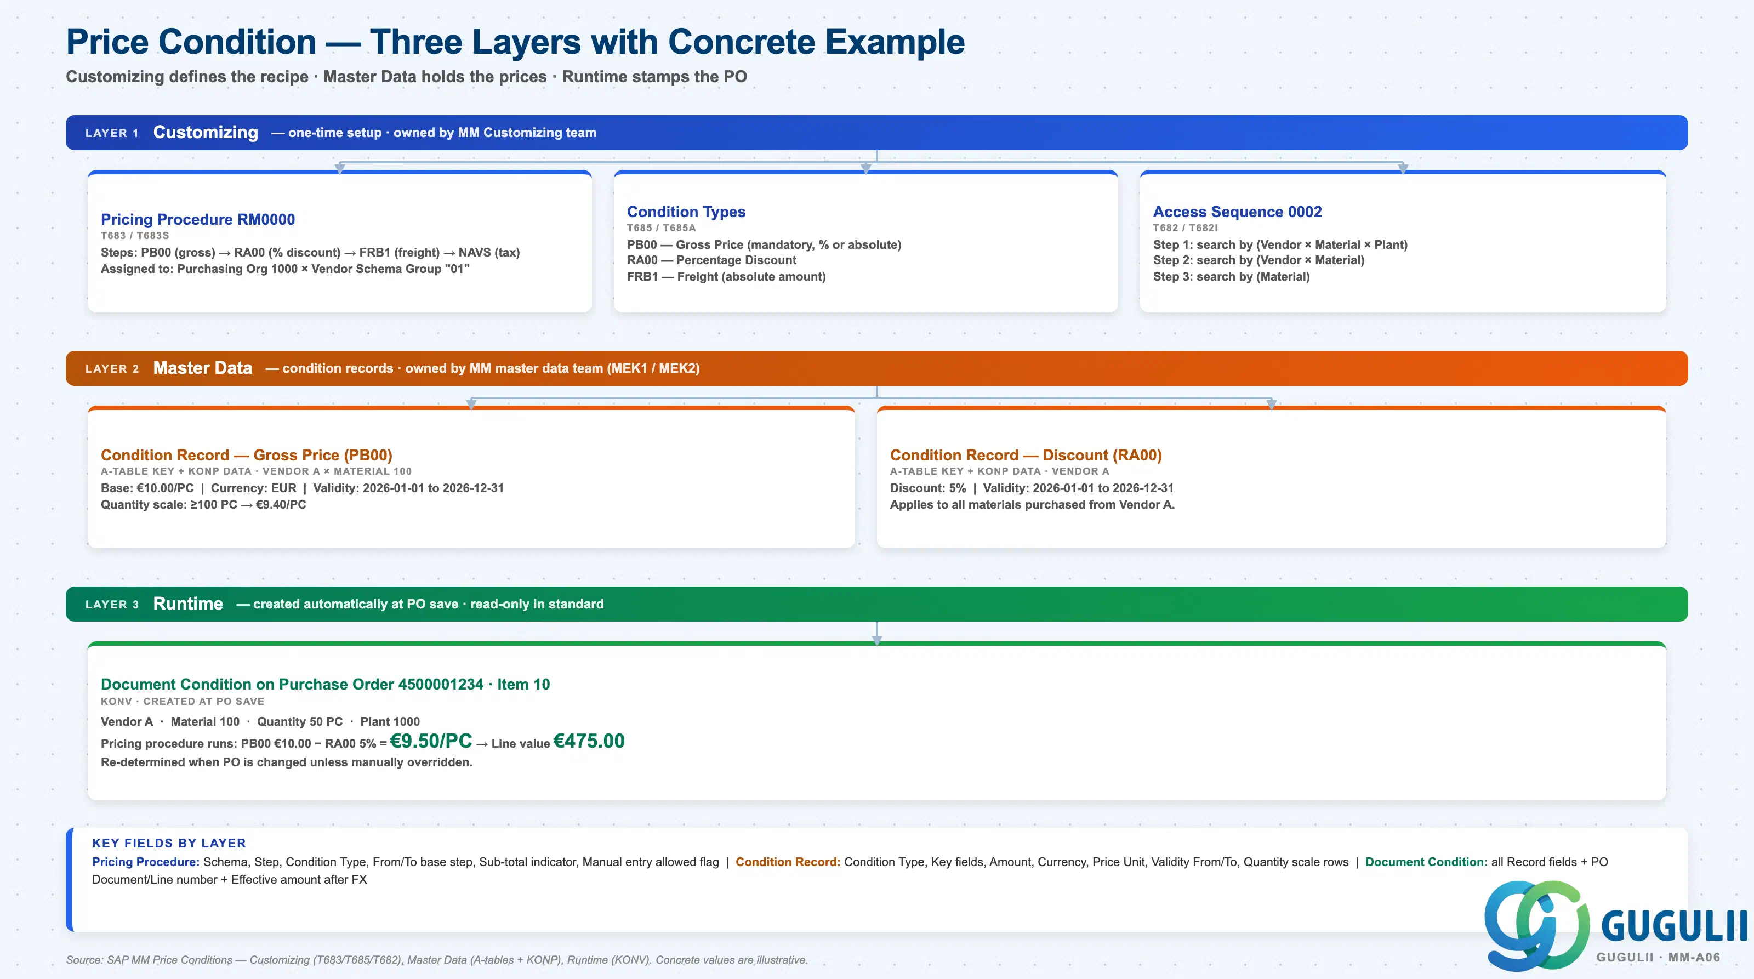
Task: Click 'KONV · CREATED AT PO SAVE' label
Action: click(183, 701)
